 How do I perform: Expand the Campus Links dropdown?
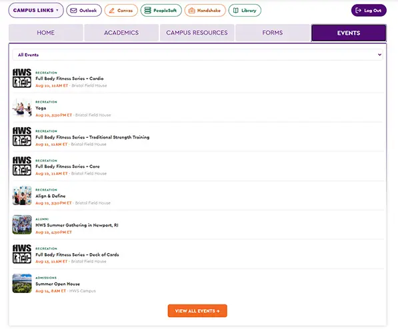tap(36, 11)
